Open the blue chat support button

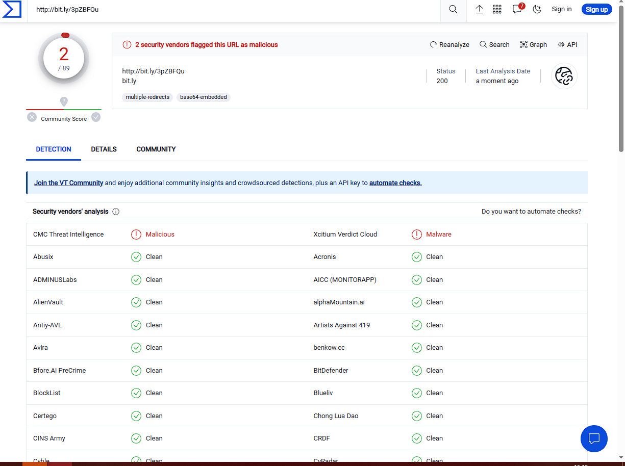594,438
